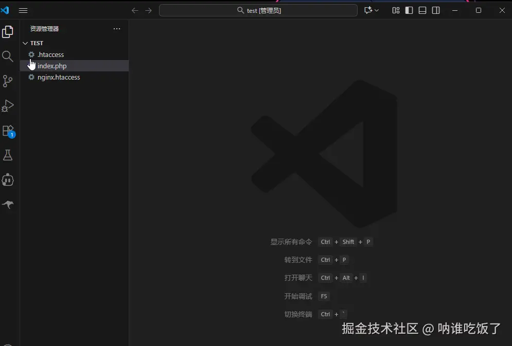The image size is (512, 346).
Task: Collapse the TEST folder section
Action: click(75, 43)
